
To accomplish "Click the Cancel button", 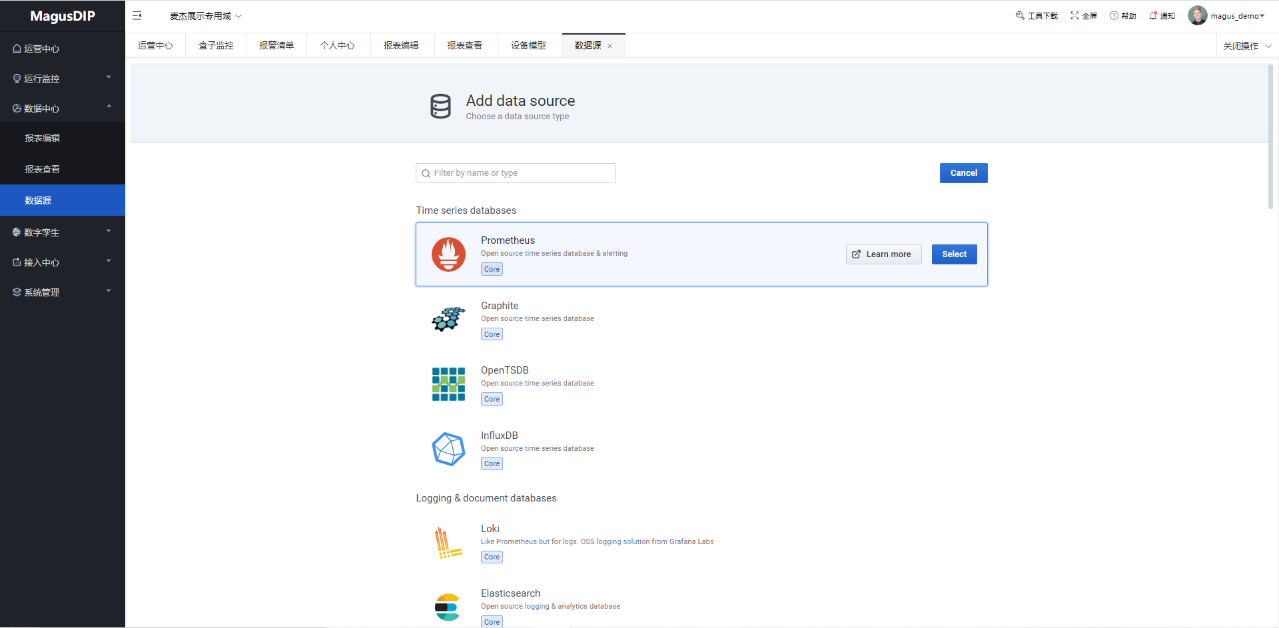I will tap(963, 173).
